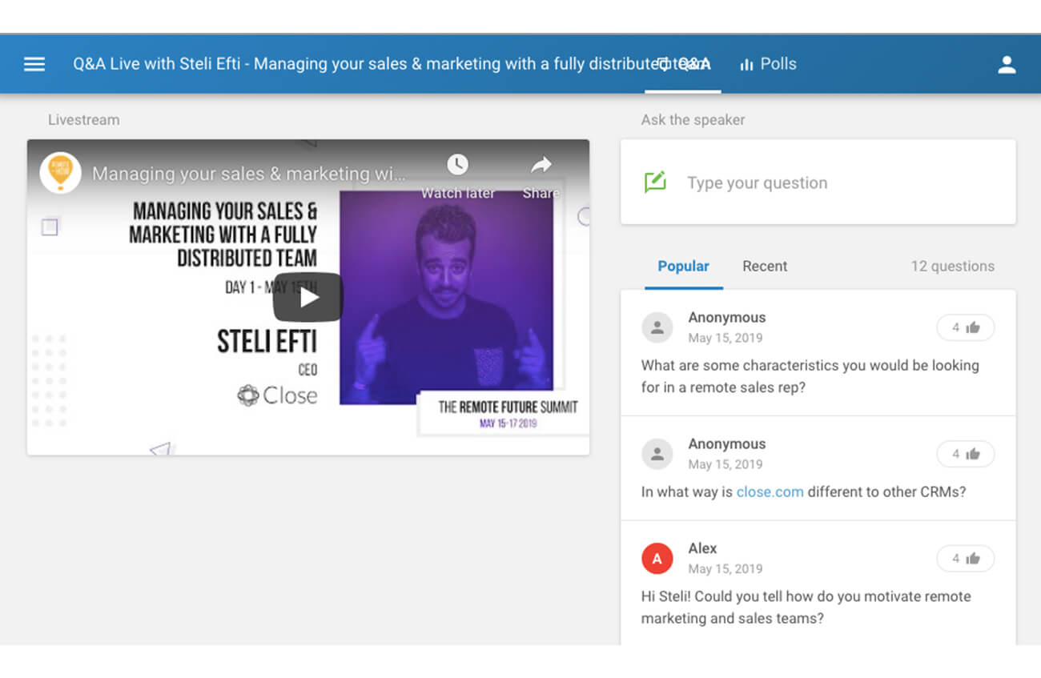Upvote the remote sales rep characteristics question

coord(965,327)
